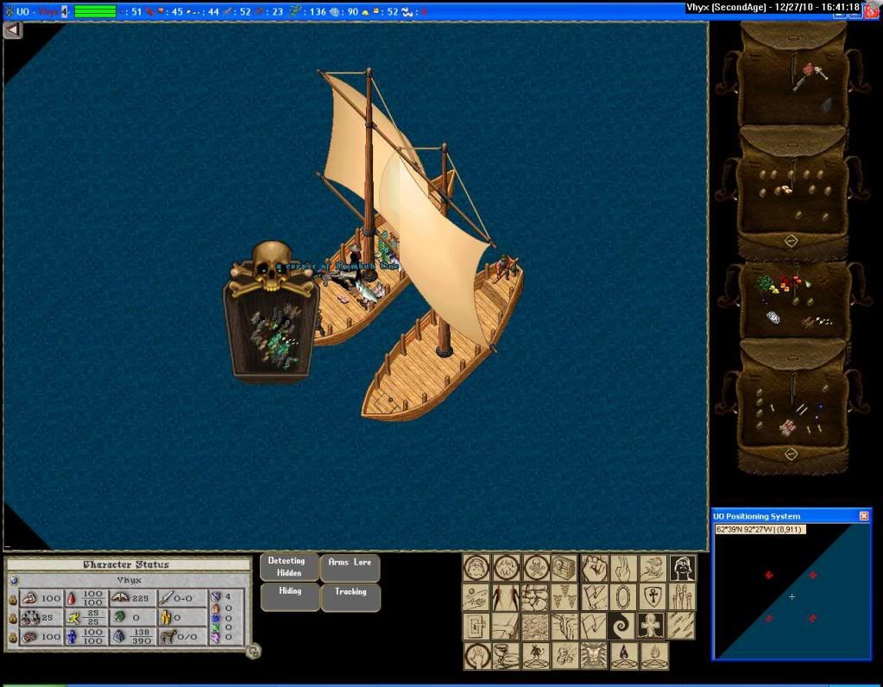Cast the clenched fist spell icon

pos(594,568)
